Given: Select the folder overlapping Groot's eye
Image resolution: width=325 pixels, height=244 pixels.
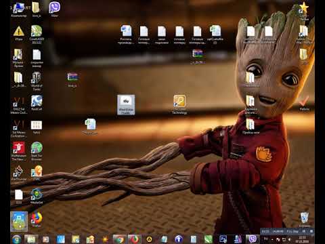Looking at the screenshot, I should [x=251, y=79].
